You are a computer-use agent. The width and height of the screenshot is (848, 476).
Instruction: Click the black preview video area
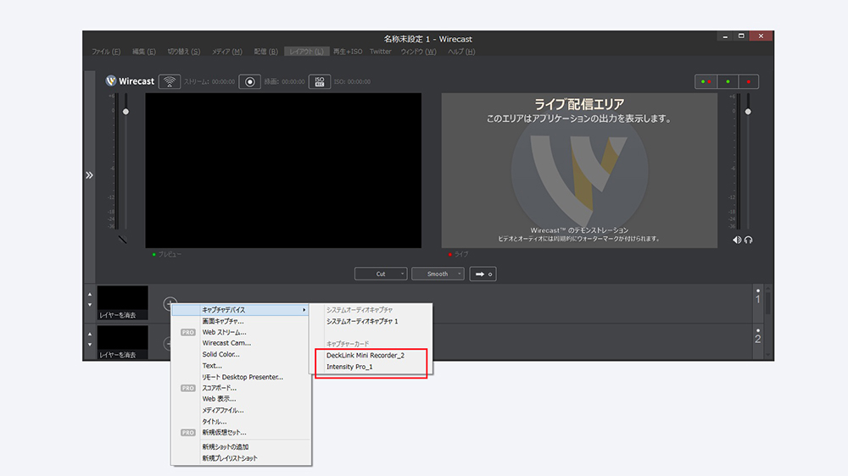tap(283, 171)
